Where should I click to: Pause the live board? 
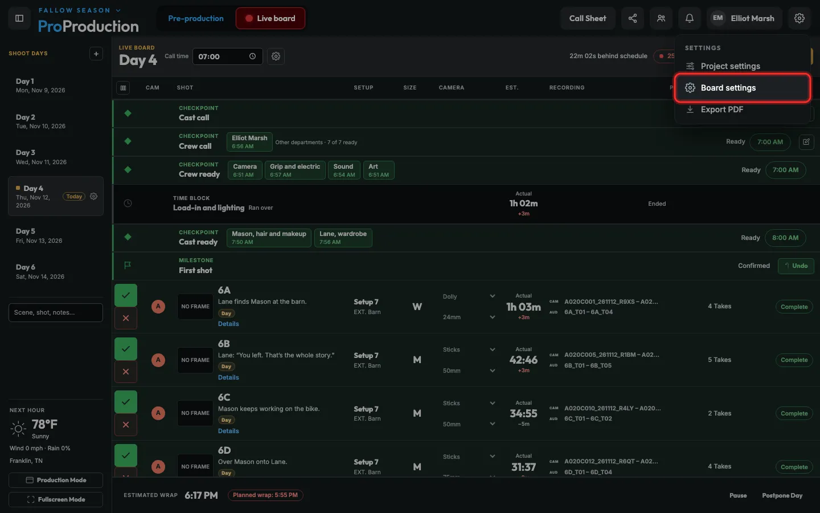point(738,495)
